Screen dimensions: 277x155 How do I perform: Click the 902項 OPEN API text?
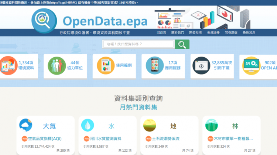[x=269, y=65]
